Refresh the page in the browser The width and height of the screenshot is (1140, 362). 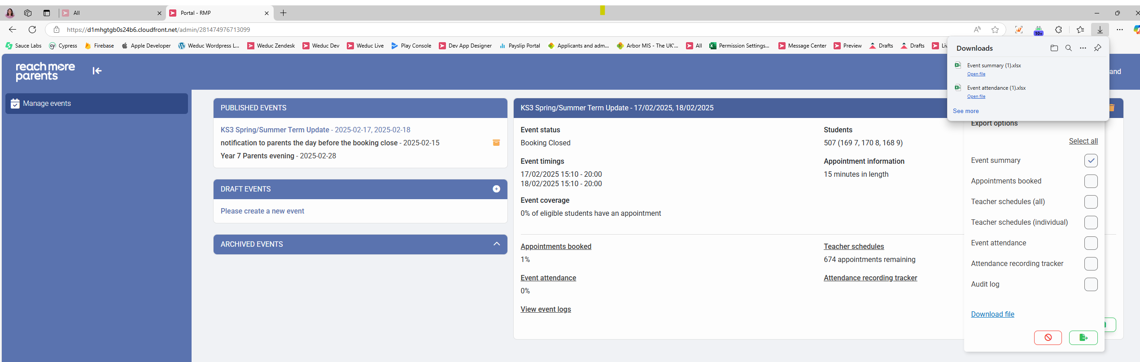(32, 30)
